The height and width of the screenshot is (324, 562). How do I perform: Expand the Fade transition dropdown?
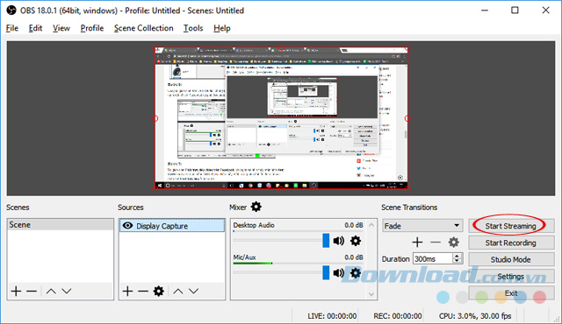point(457,225)
